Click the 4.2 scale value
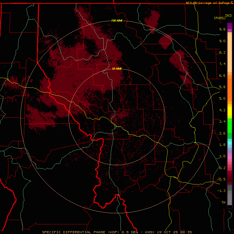The width and height of the screenshot is (234, 234). pyautogui.click(x=222, y=110)
